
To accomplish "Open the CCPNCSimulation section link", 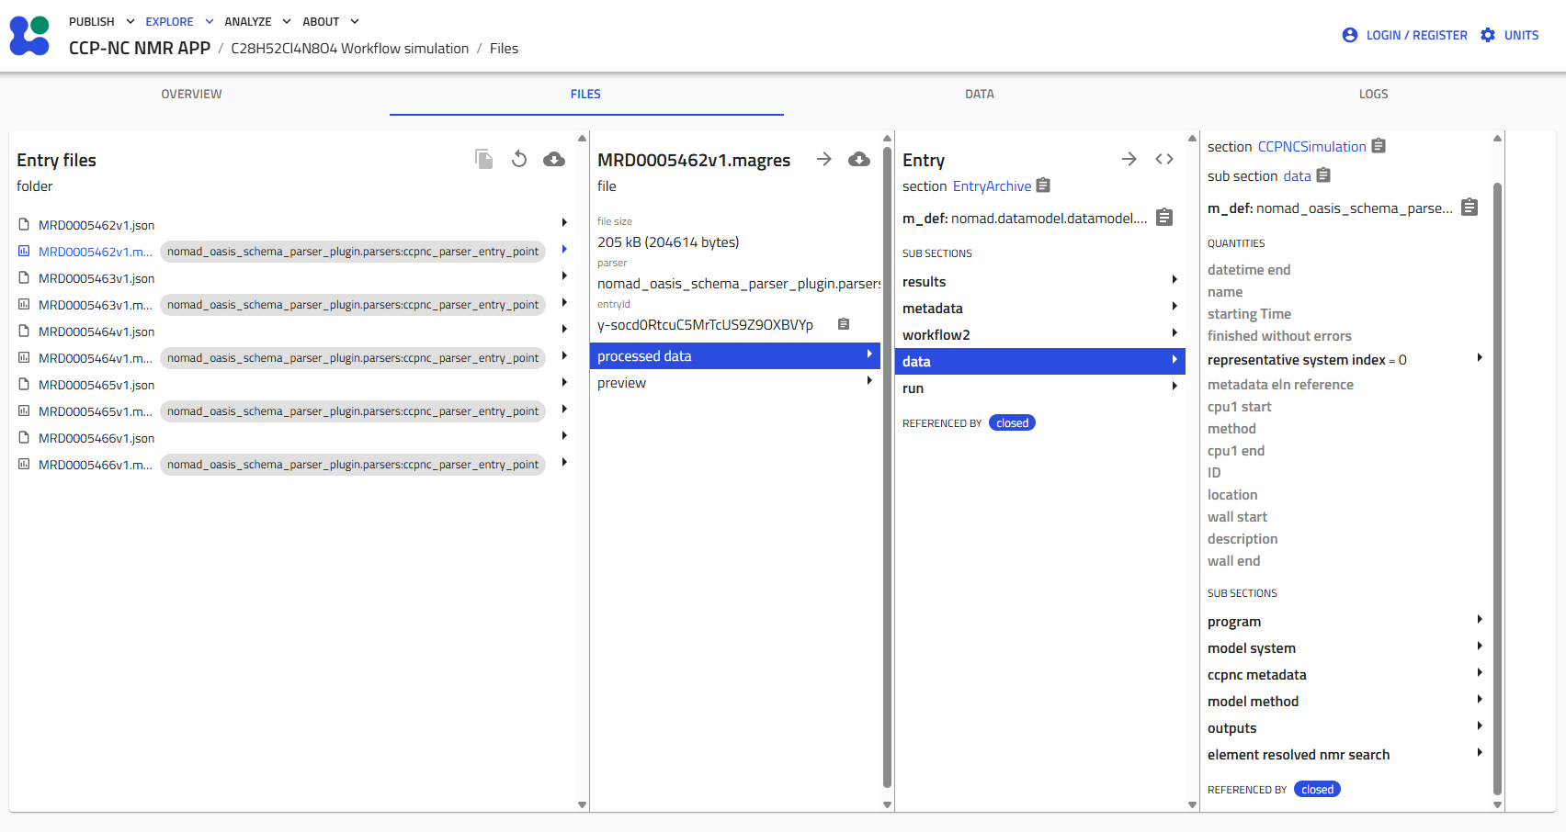I will click(x=1311, y=146).
